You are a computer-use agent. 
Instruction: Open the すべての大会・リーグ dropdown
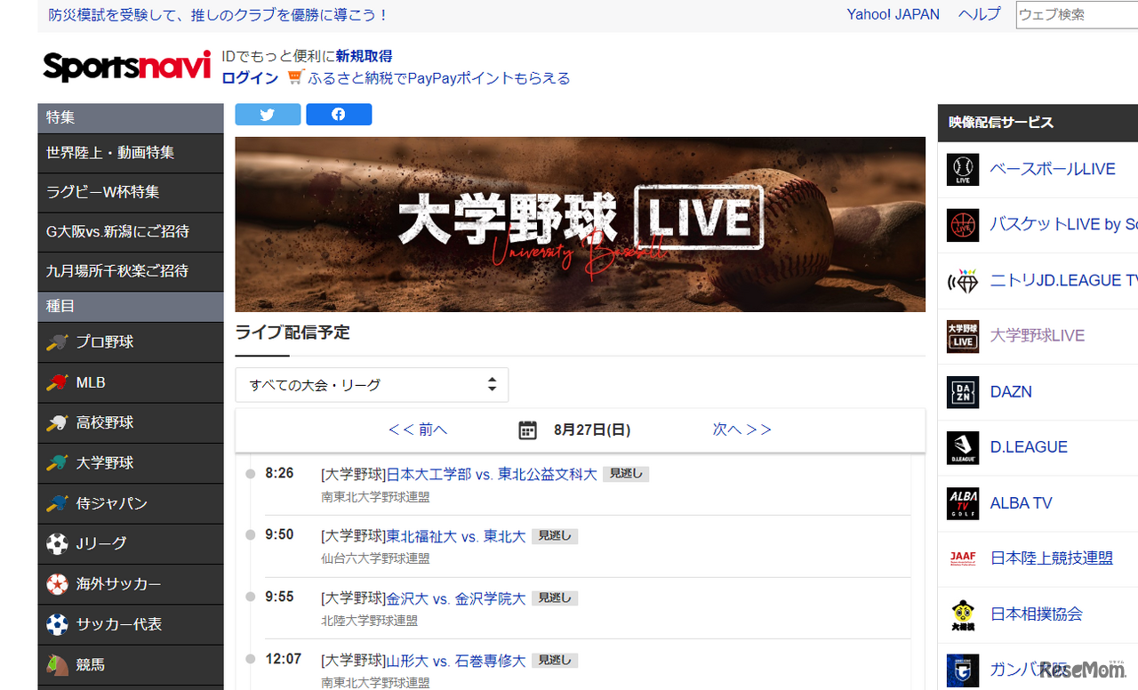click(372, 384)
